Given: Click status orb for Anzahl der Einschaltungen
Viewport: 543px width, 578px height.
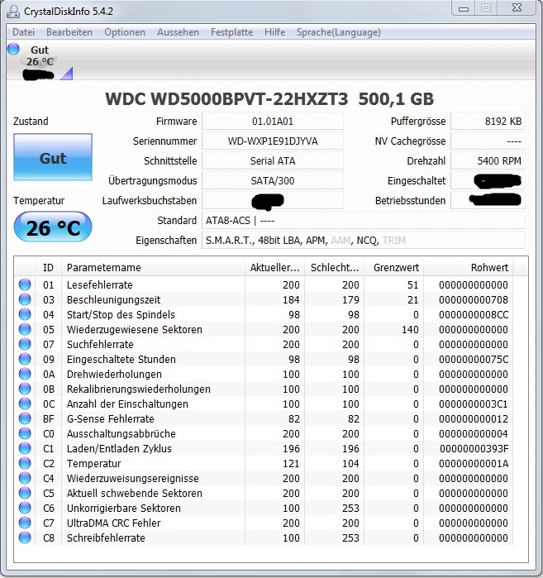Looking at the screenshot, I should point(25,404).
